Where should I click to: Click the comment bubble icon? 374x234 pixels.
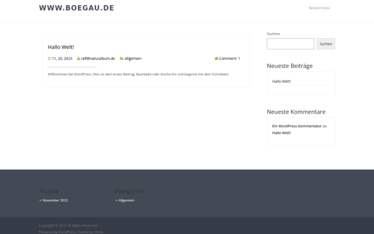pyautogui.click(x=216, y=59)
